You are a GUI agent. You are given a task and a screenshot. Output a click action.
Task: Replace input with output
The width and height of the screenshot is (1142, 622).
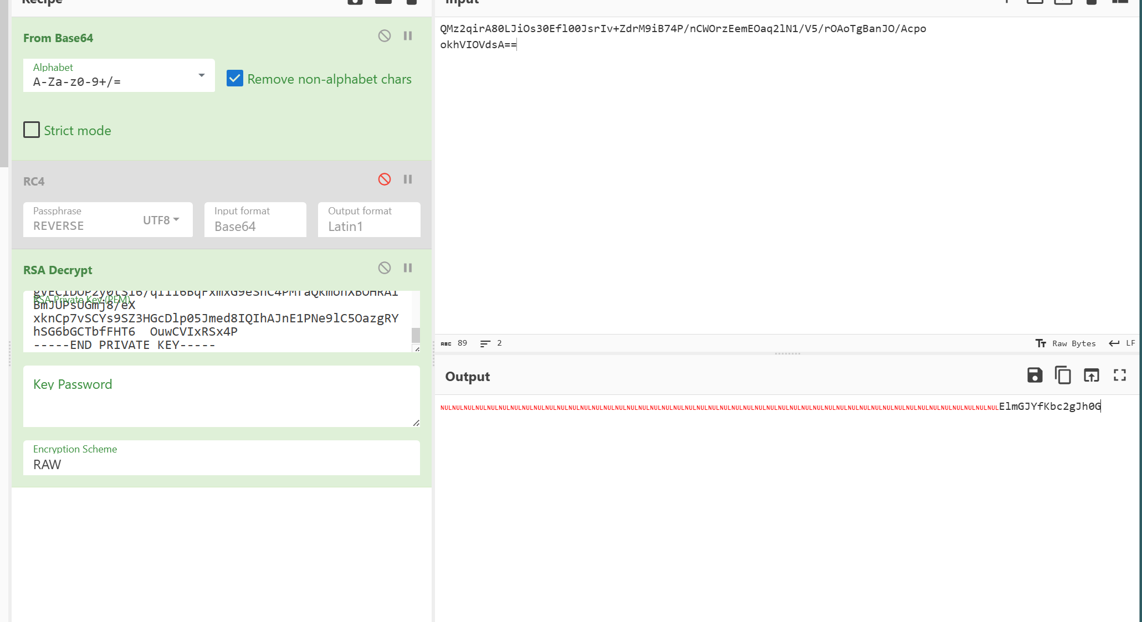pyautogui.click(x=1091, y=376)
